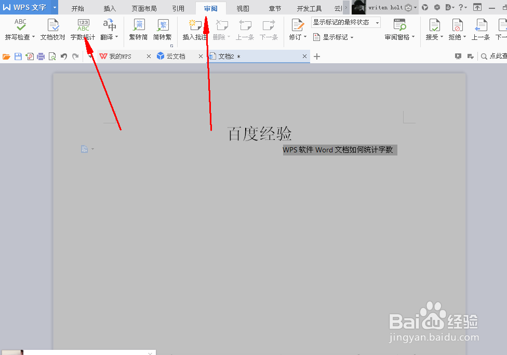The height and width of the screenshot is (355, 507).
Task: Click the highlighted line WPS 软件 Word 文档如何统计字数
Action: pyautogui.click(x=340, y=150)
